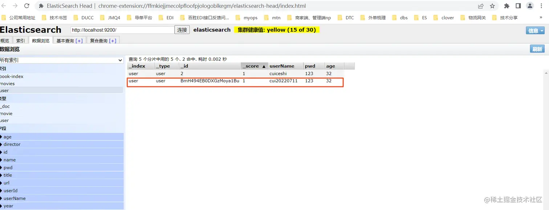Toggle the browser side panel icon

(518, 6)
